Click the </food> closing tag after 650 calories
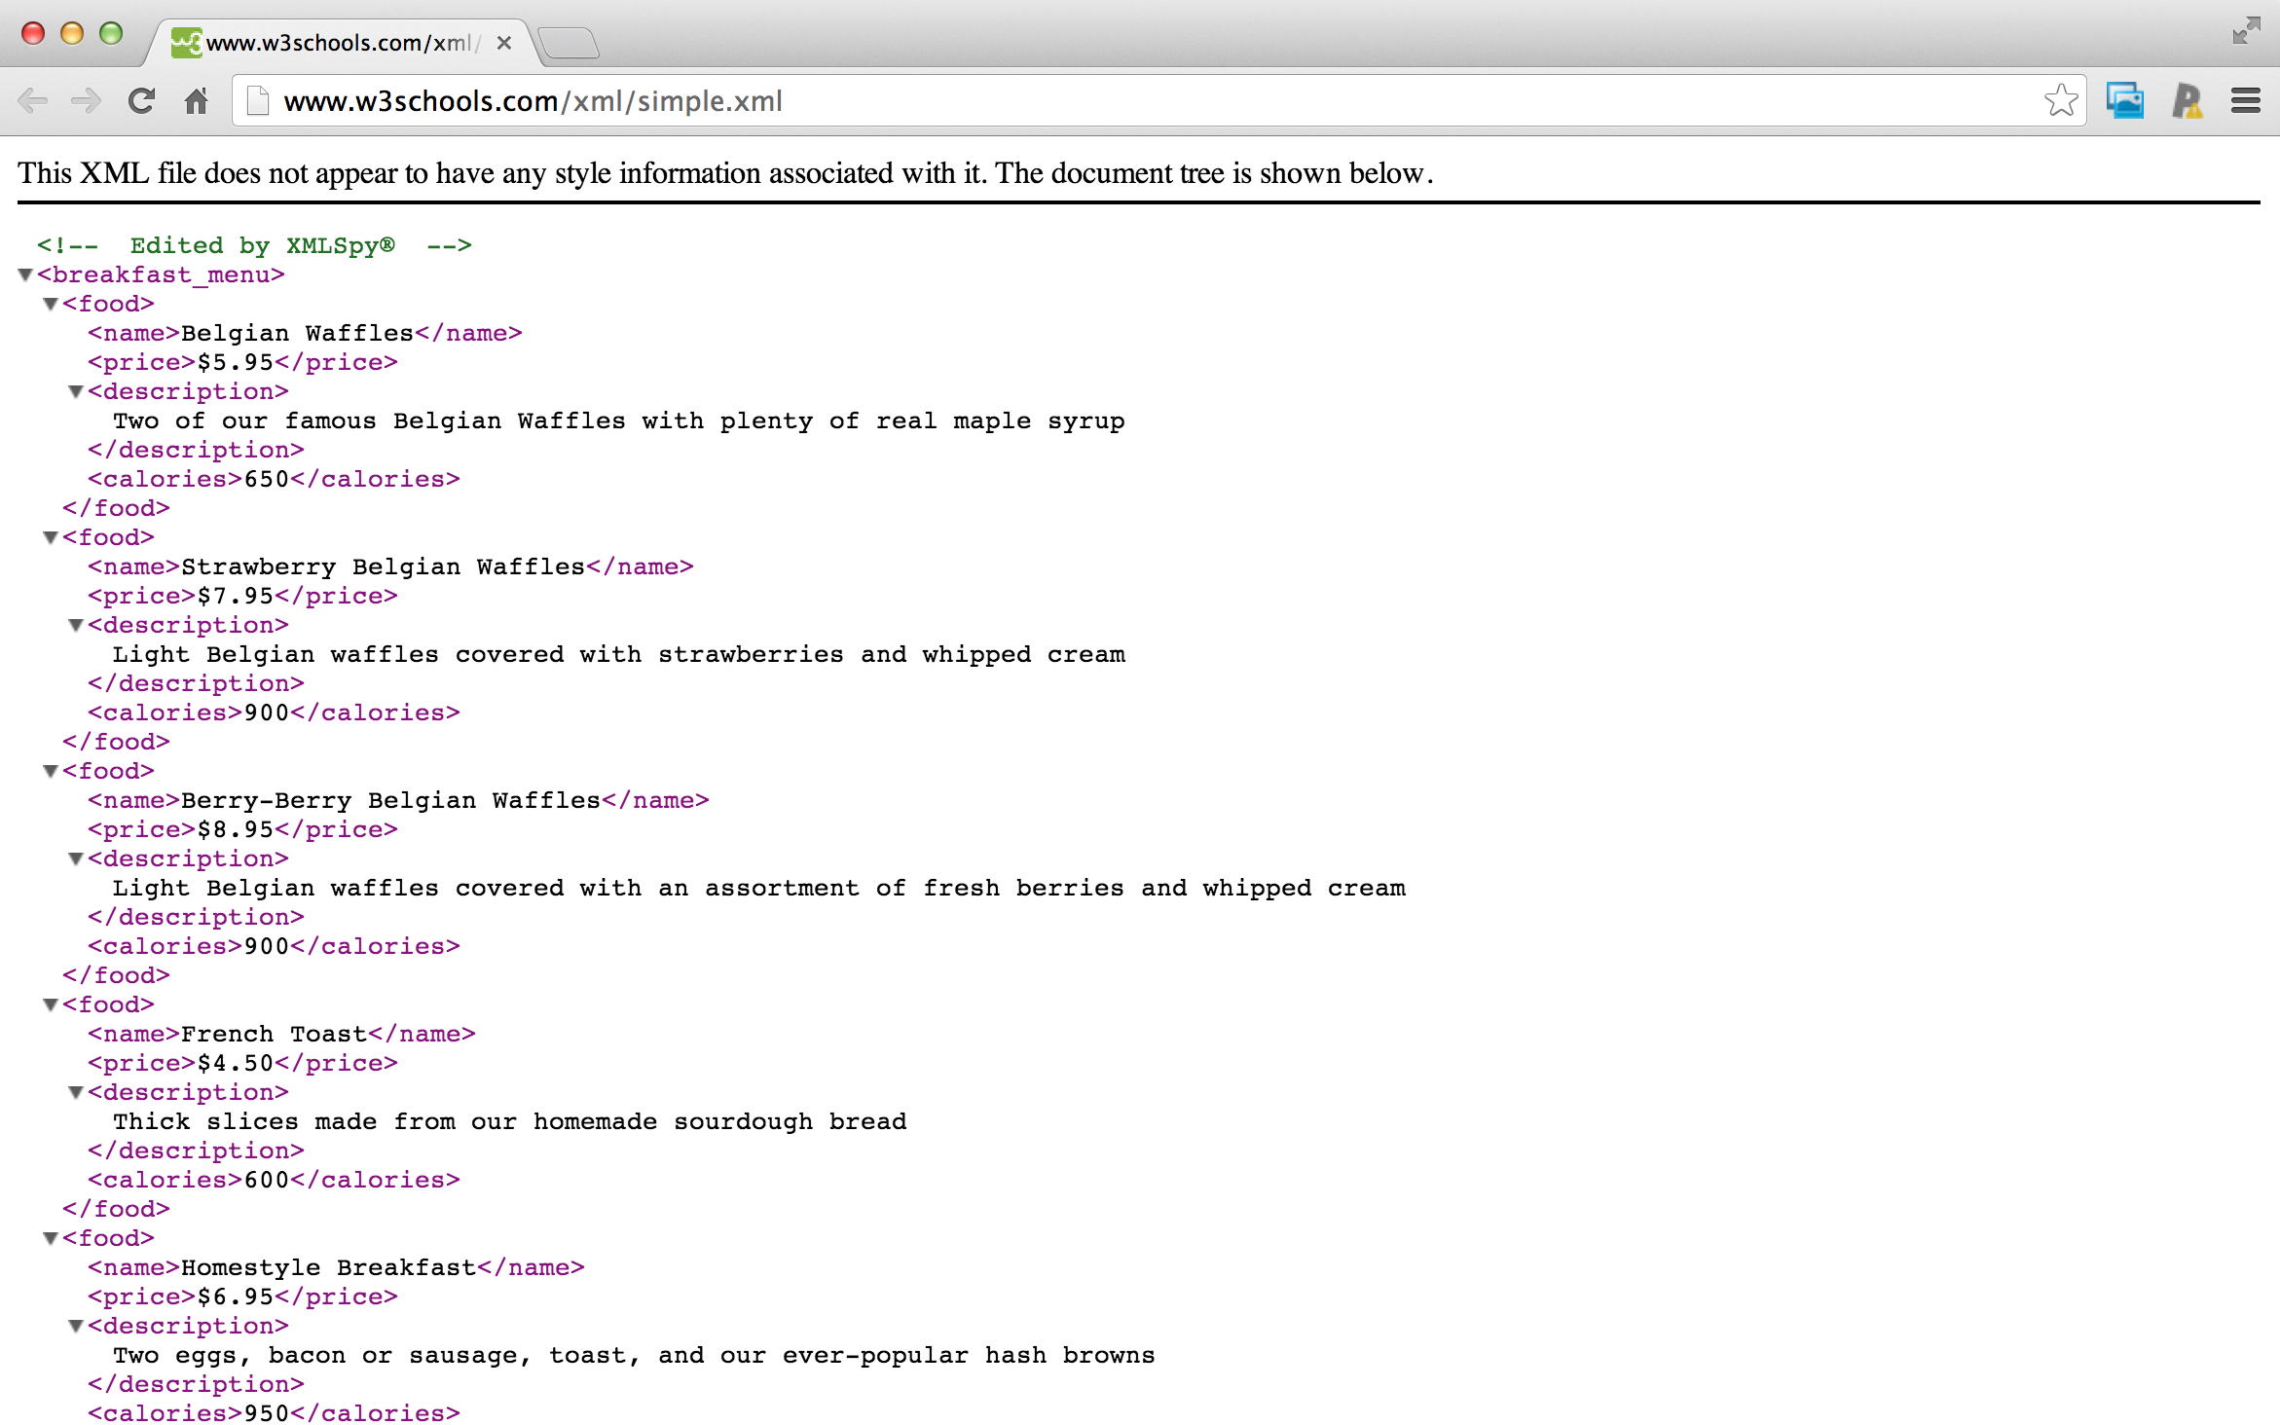 pos(116,508)
